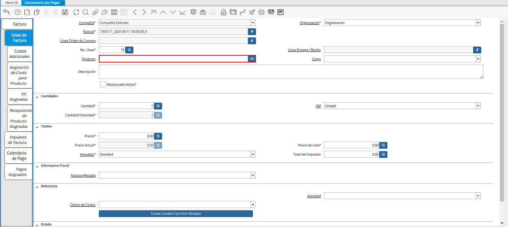Screen dimensions: 508x227
Task: Open calculator button next to Precio field
Action: coord(158,136)
